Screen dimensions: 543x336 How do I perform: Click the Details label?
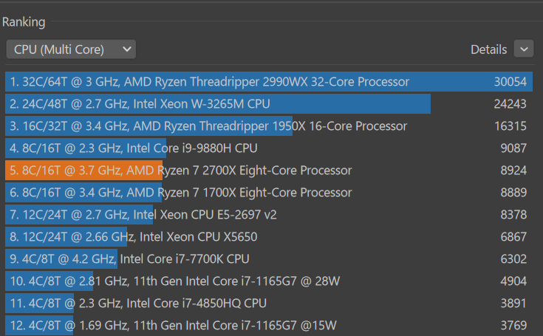[488, 49]
